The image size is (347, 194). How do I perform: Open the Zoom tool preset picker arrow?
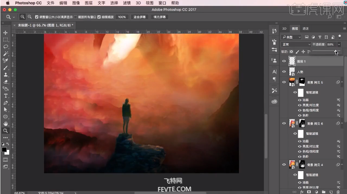point(14,17)
